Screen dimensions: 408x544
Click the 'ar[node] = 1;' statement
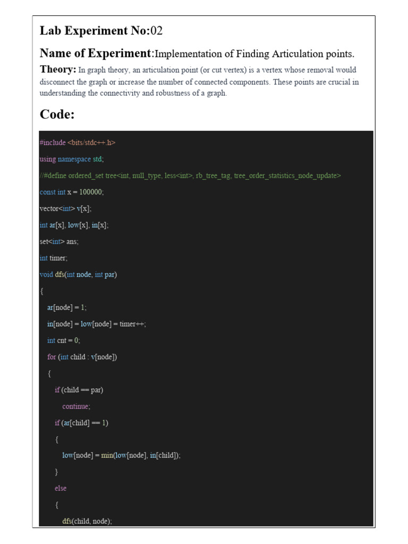66,307
